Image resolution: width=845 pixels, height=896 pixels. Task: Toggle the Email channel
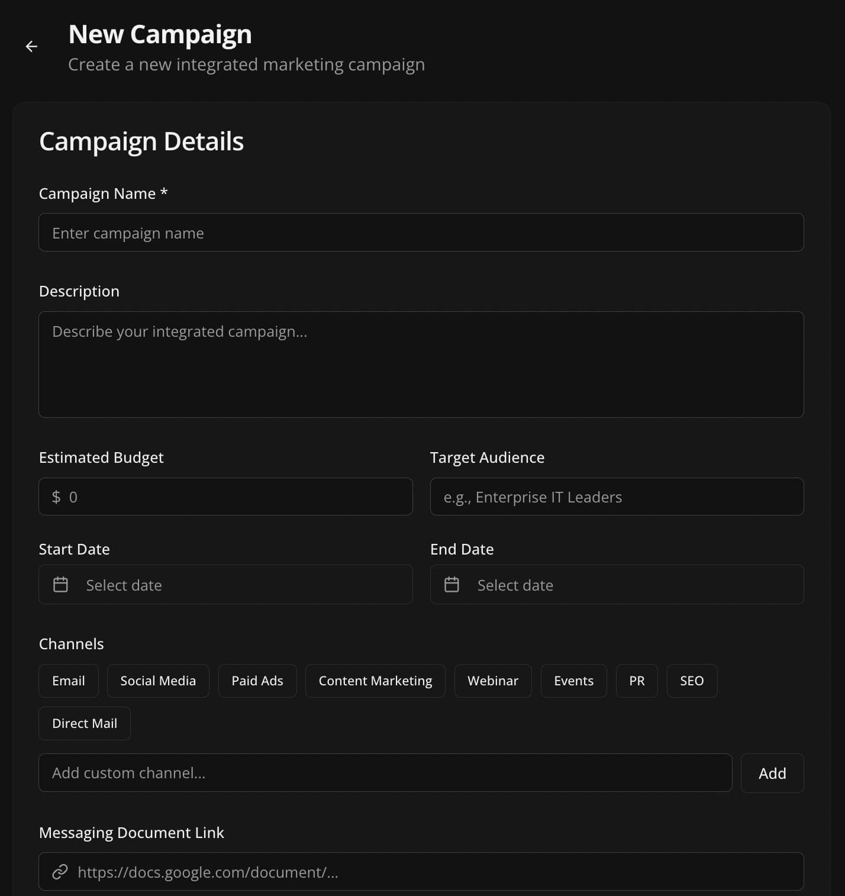[68, 681]
